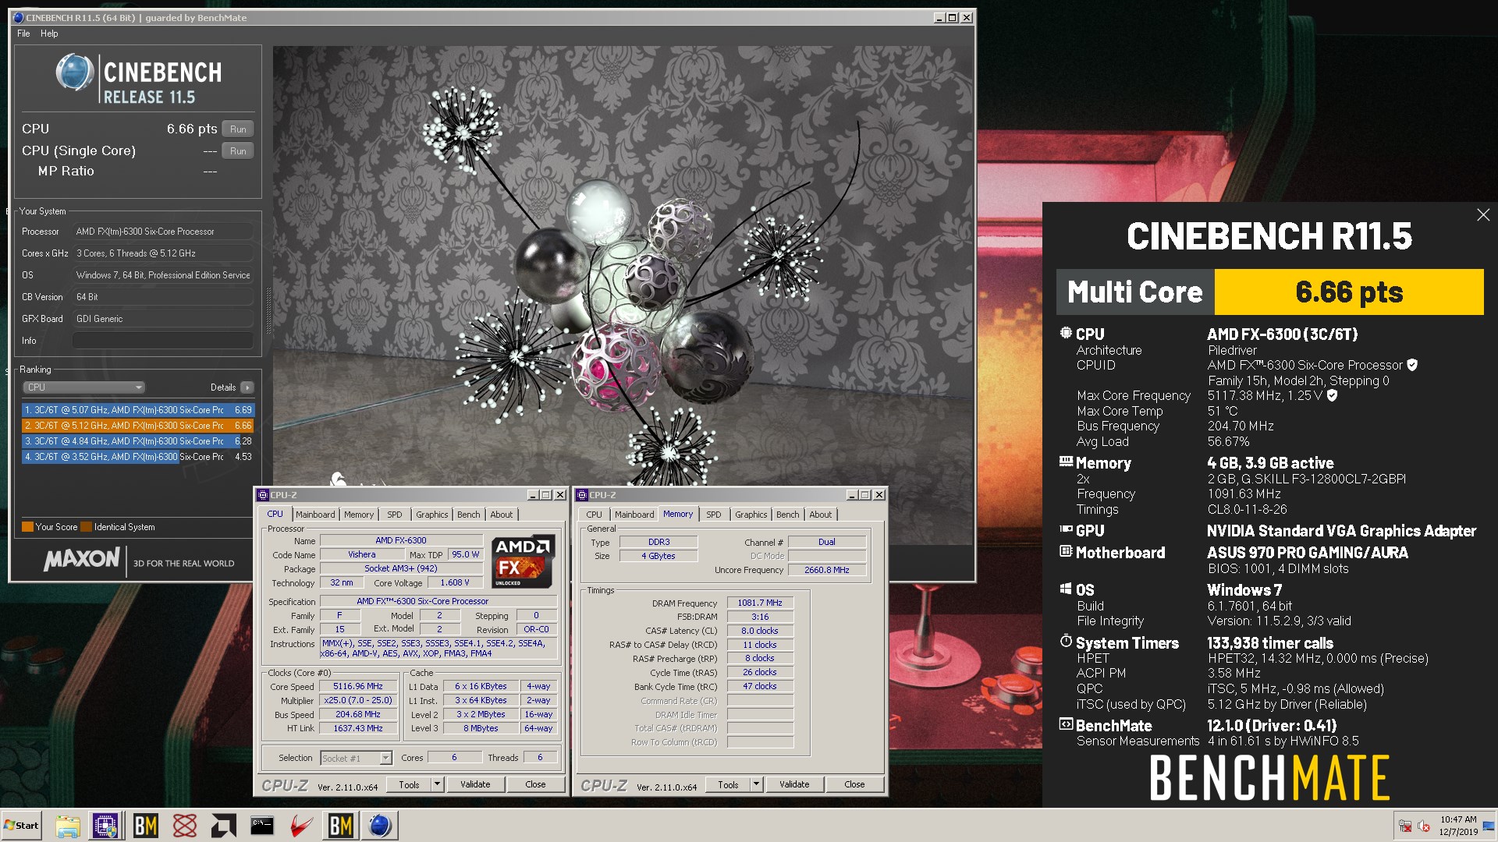This screenshot has height=842, width=1498.
Task: Minimize the right CPU-Z window
Action: click(852, 495)
